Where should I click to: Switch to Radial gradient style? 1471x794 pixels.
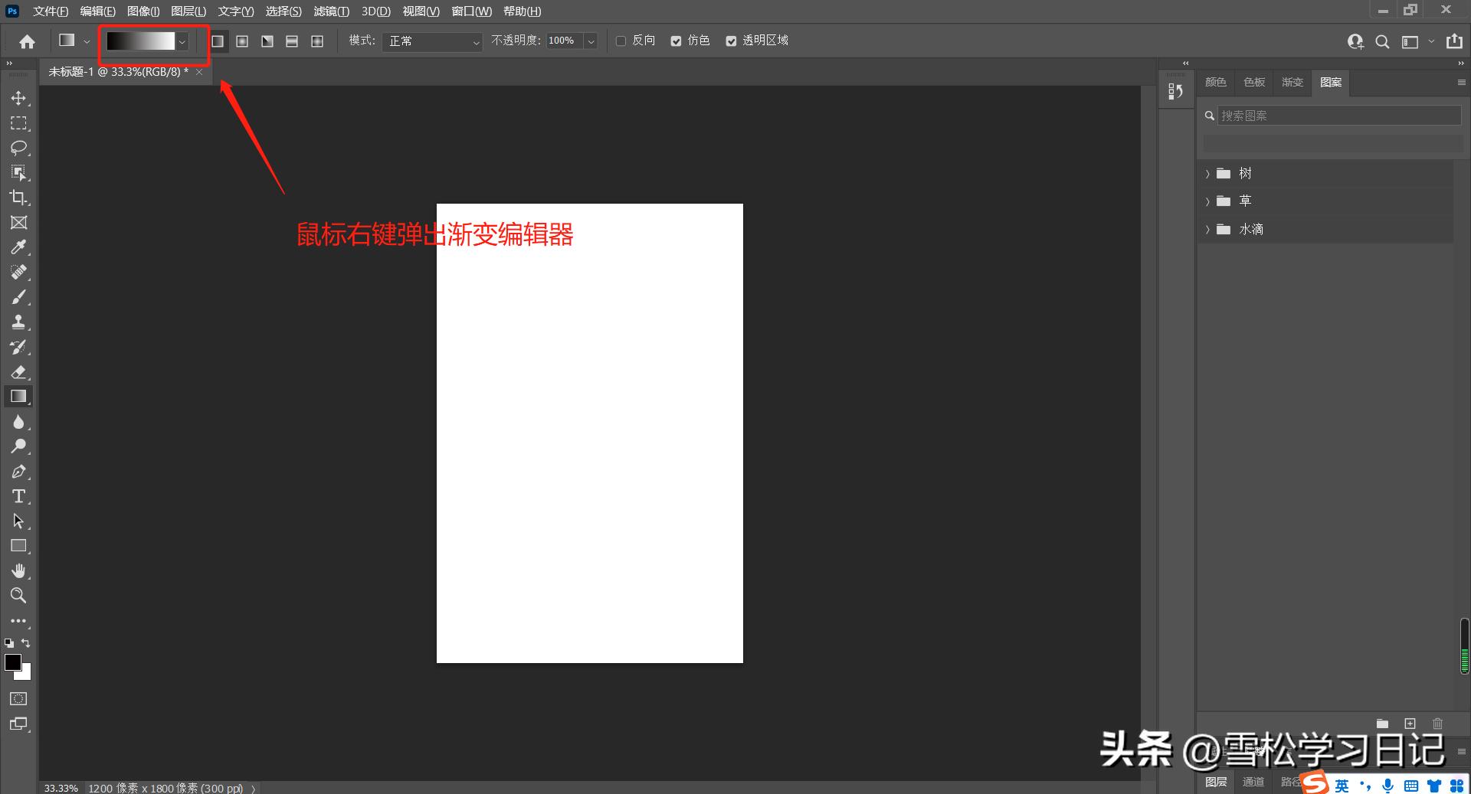tap(242, 41)
